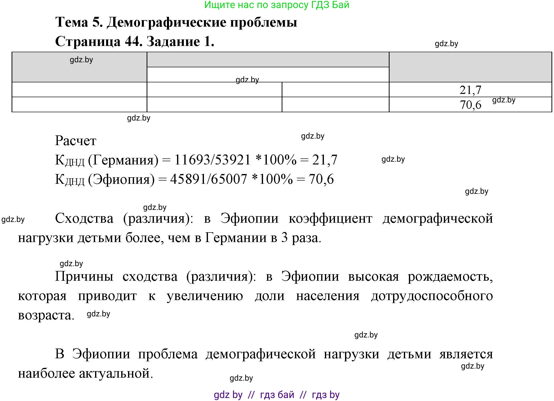Click the green 'Ищите нас по запросу ГДЗ Бай' banner
Viewport: 554px width, 401px height.
pyautogui.click(x=277, y=6)
